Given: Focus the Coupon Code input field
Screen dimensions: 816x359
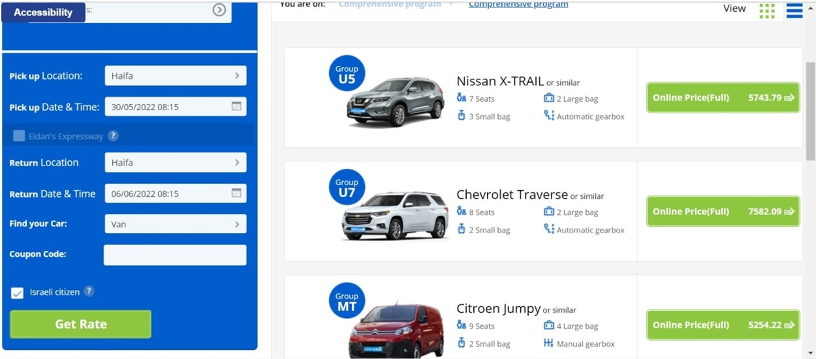Looking at the screenshot, I should coord(175,255).
